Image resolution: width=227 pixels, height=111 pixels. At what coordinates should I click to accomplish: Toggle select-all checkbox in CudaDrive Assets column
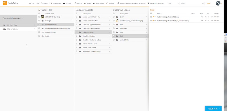point(76,13)
